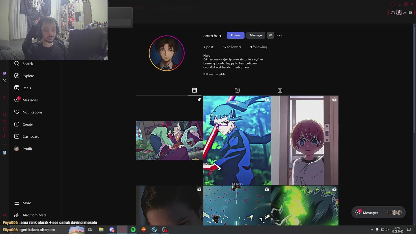Click the Create plus icon

tap(17, 124)
